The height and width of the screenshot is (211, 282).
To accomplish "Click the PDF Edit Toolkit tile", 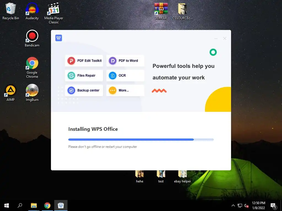I will coord(84,61).
